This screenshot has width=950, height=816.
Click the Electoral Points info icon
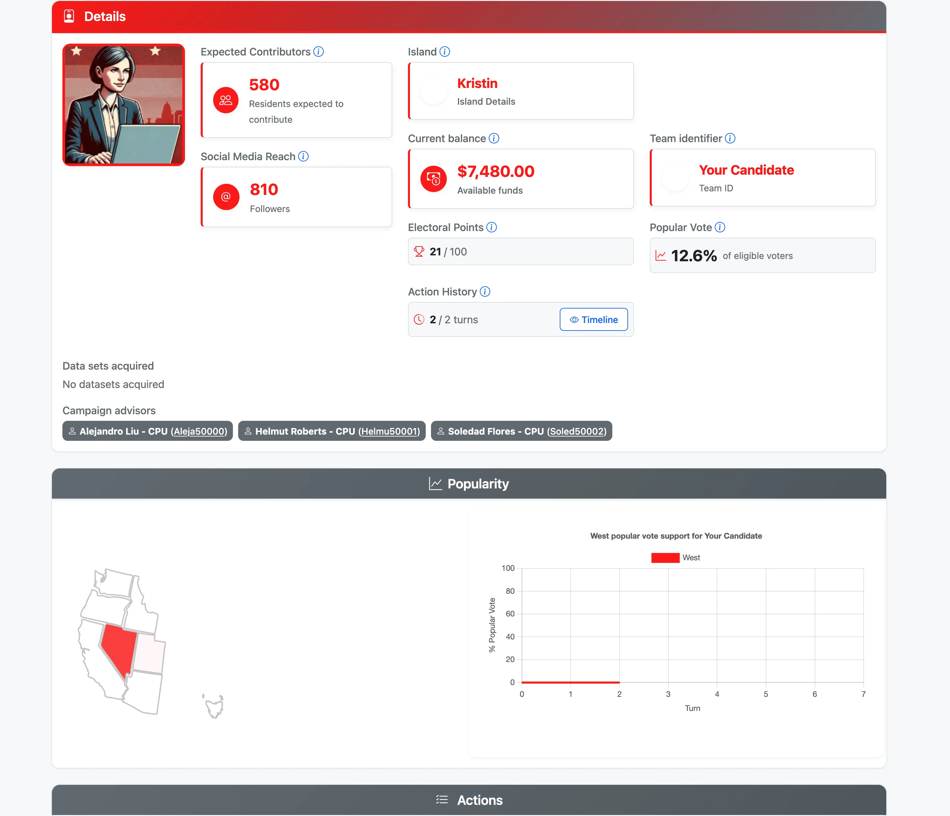[491, 227]
